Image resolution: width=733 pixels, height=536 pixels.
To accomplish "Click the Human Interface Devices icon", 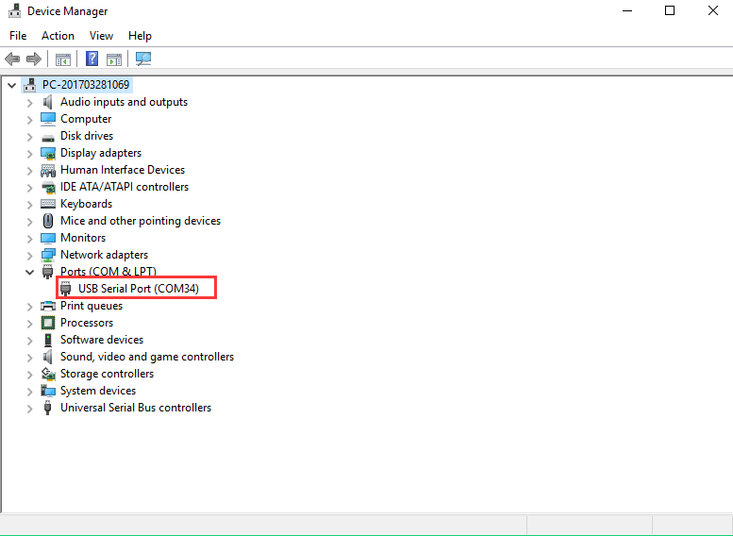I will click(x=48, y=170).
